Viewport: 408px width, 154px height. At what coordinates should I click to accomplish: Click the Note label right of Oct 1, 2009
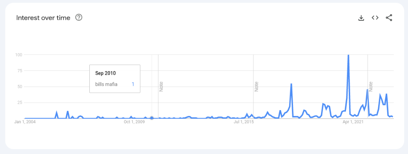[x=161, y=87]
